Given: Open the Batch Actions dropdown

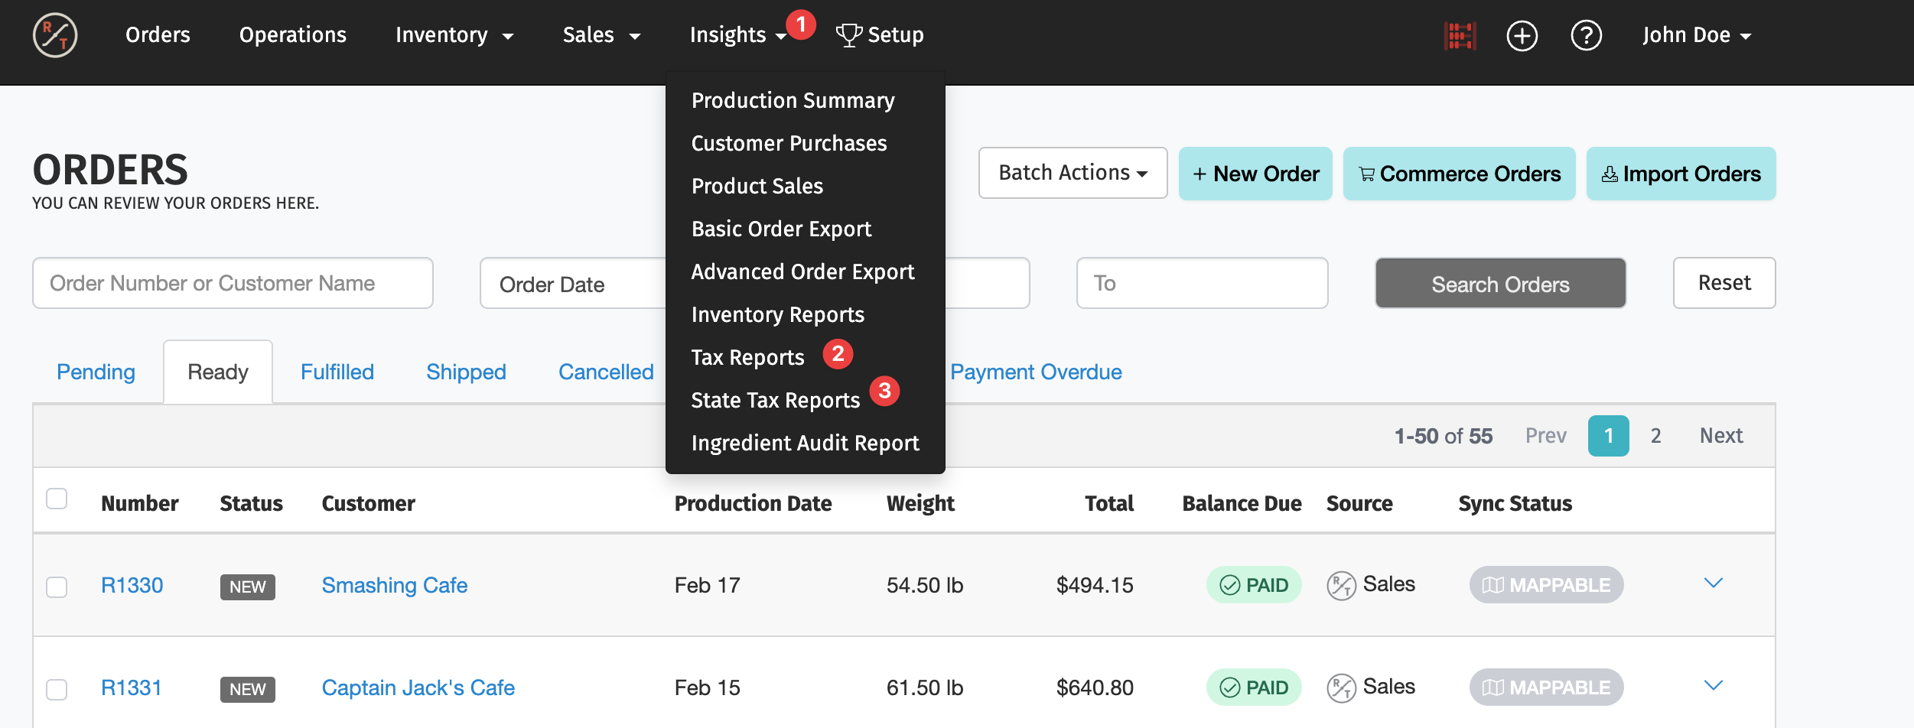Looking at the screenshot, I should tap(1073, 173).
